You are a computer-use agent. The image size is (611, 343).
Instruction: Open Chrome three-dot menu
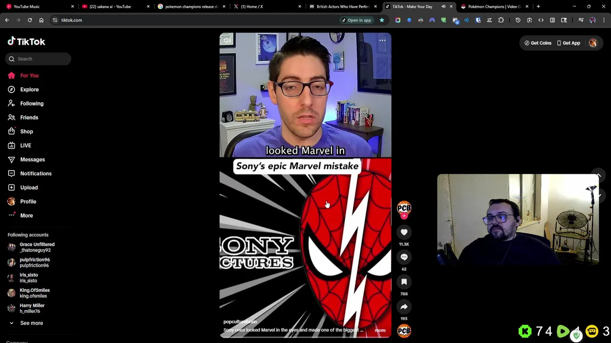[604, 20]
